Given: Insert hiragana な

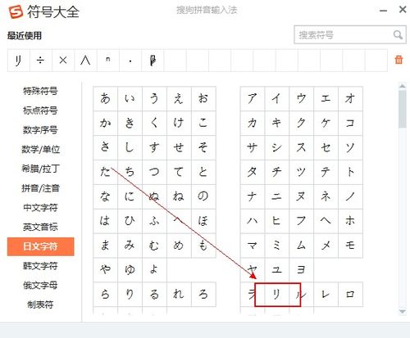Looking at the screenshot, I should pos(105,196).
